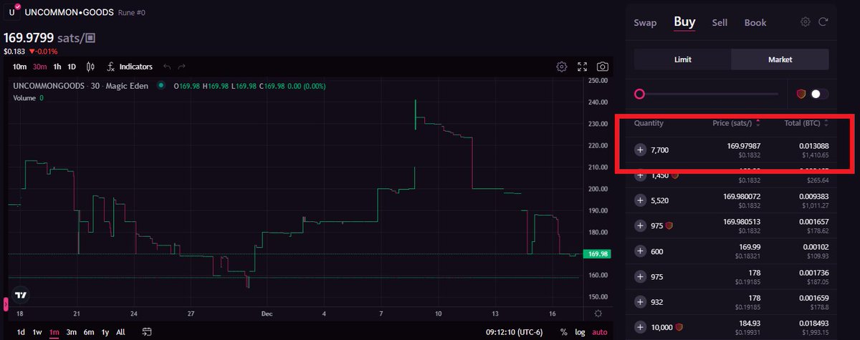
Task: Open chart settings gear
Action: coord(562,67)
